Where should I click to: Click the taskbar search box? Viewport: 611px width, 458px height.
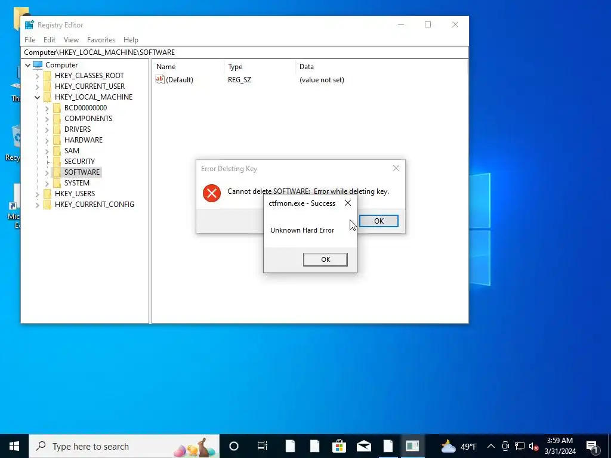124,446
